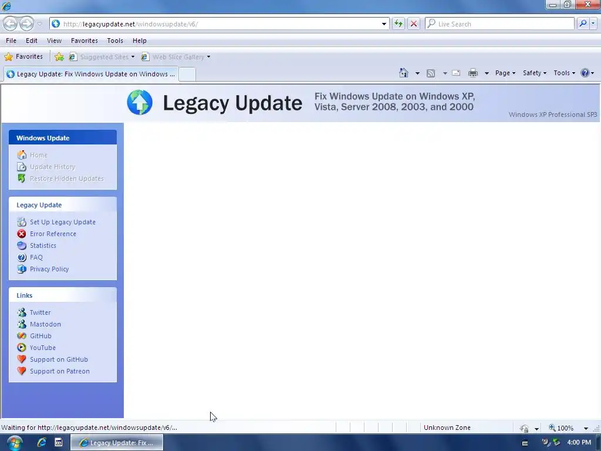Open the Statistics link
Image resolution: width=601 pixels, height=451 pixels.
point(43,245)
